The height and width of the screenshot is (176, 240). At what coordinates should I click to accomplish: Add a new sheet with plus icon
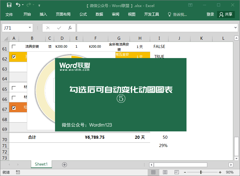65,165
